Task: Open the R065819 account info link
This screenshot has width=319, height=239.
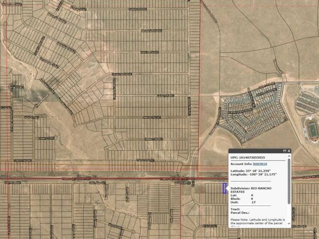Action: (x=260, y=164)
